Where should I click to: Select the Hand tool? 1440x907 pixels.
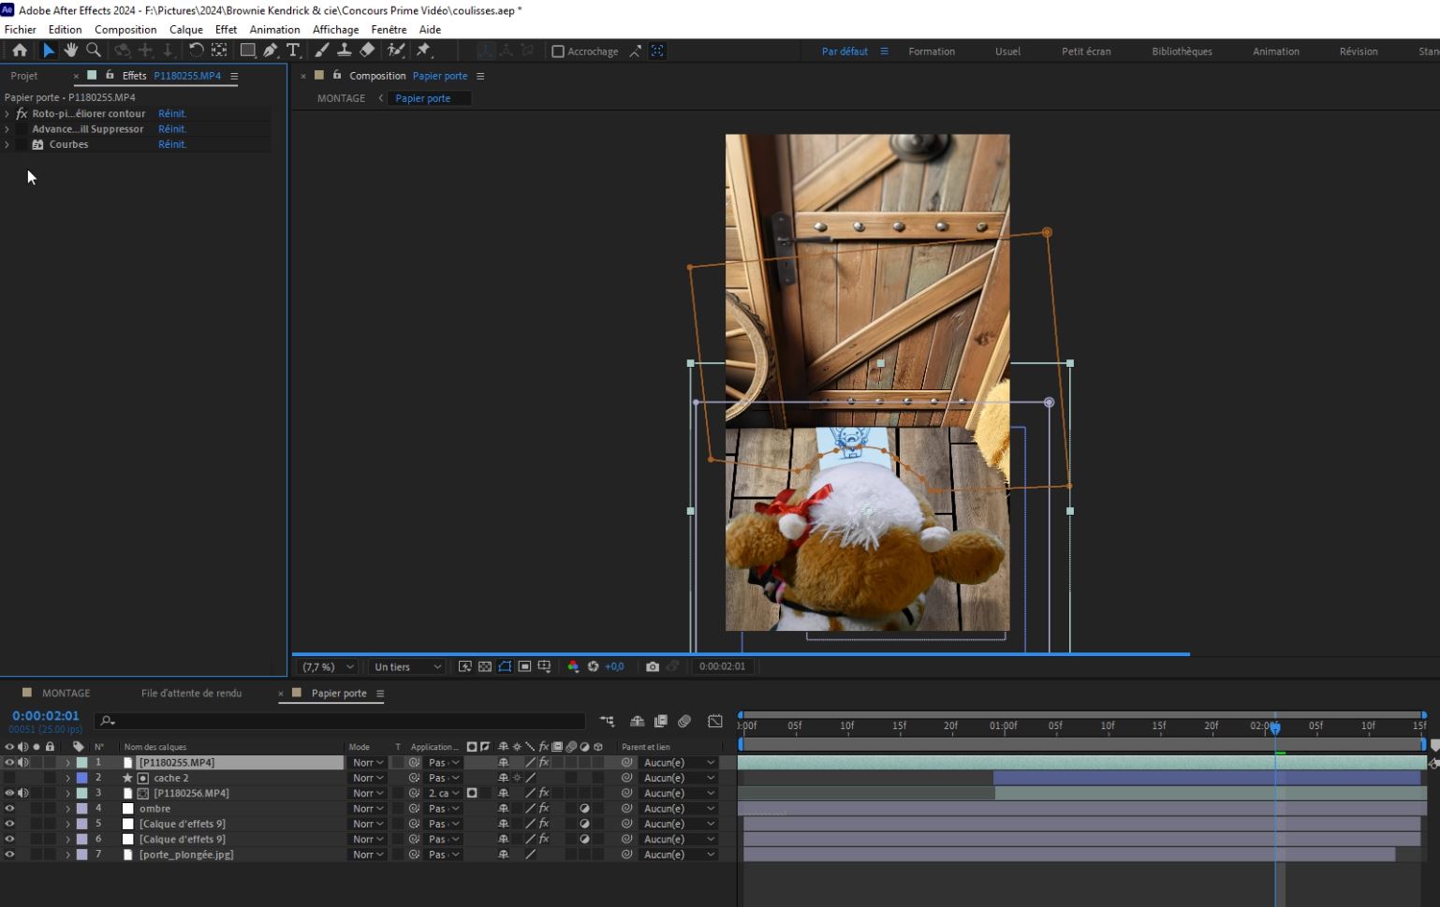71,51
